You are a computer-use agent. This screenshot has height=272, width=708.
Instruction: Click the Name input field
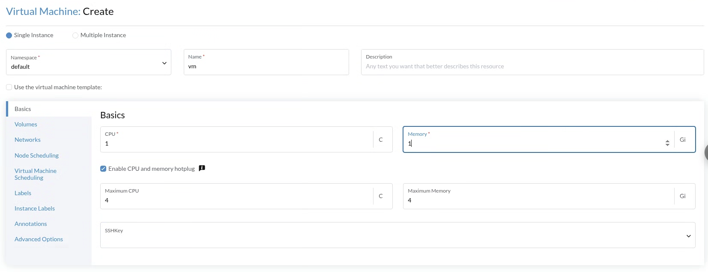[x=266, y=67]
